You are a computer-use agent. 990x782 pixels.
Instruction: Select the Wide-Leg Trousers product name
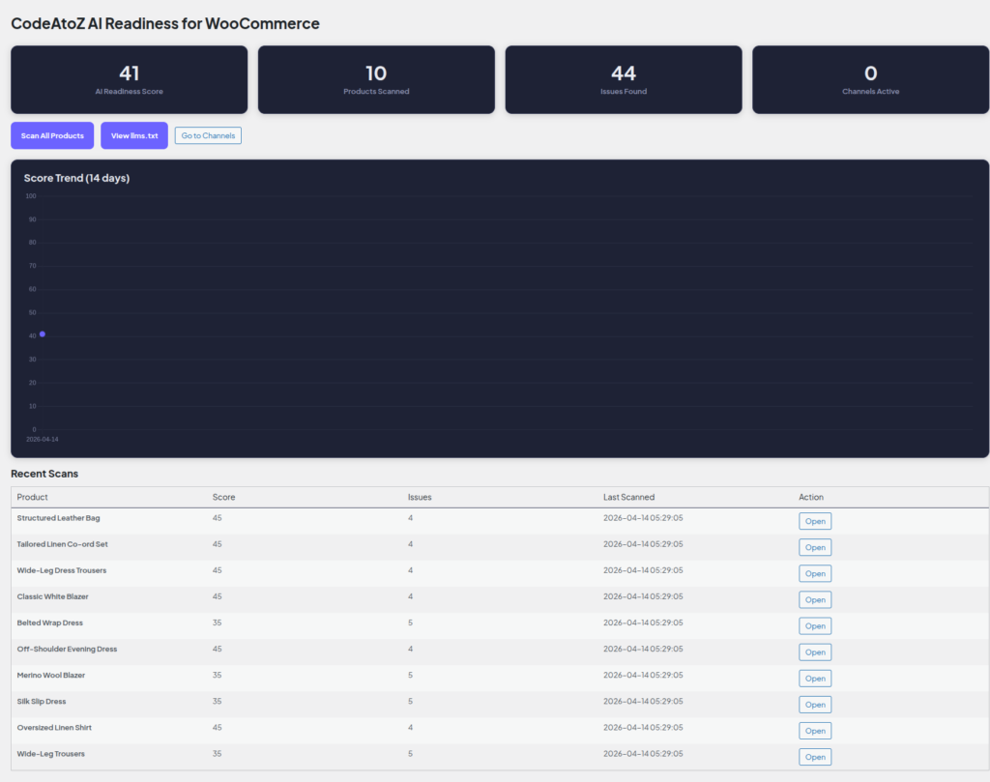pos(51,754)
